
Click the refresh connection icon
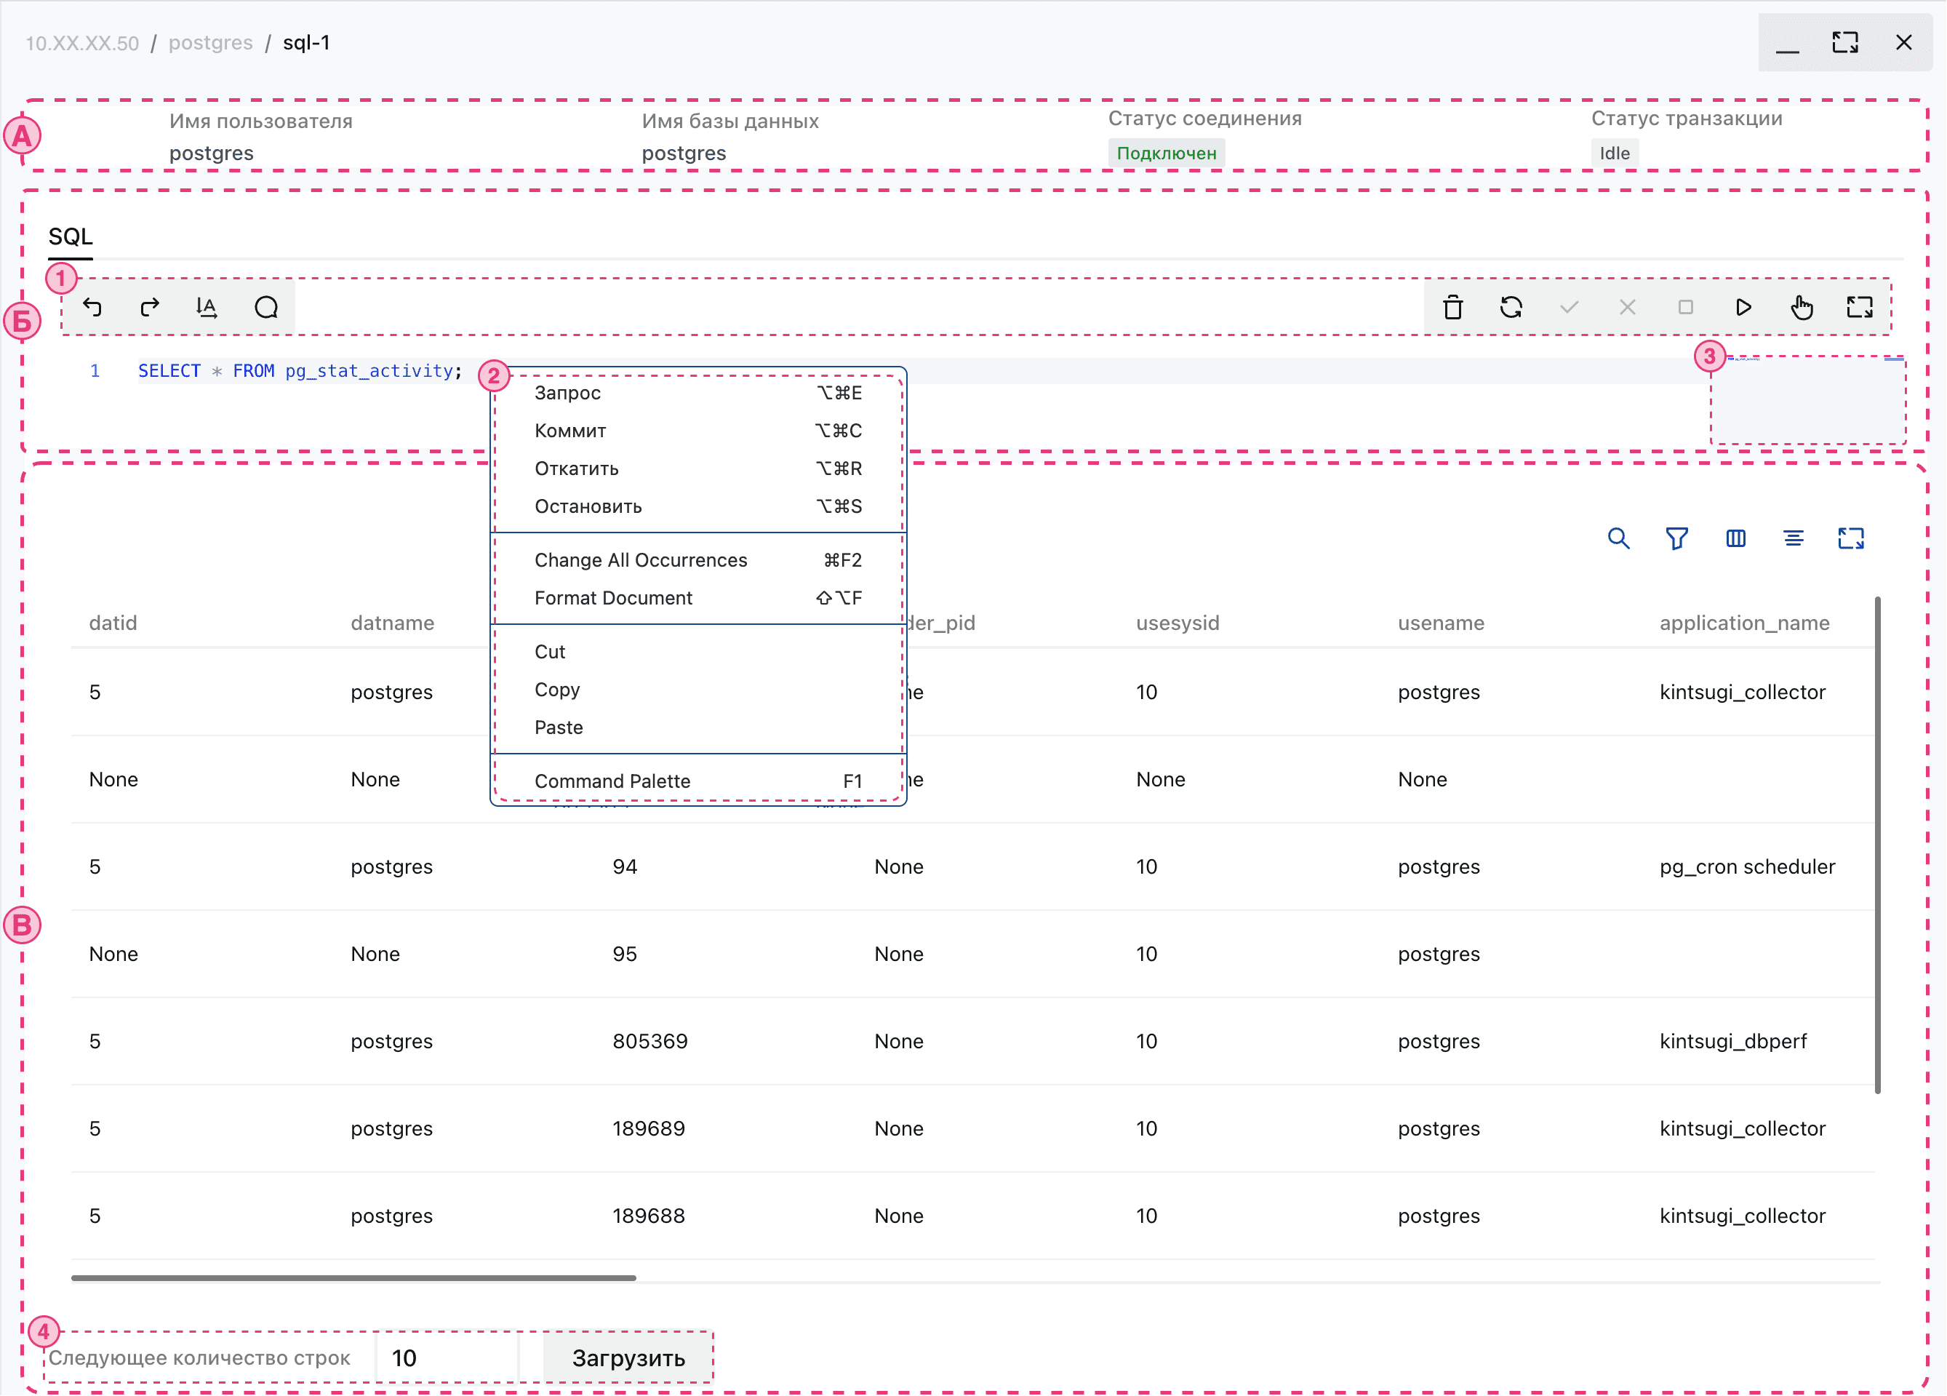tap(1511, 308)
